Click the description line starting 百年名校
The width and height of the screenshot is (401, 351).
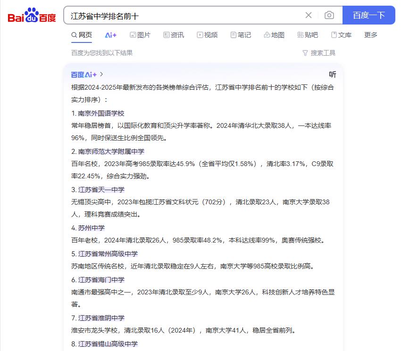202,164
